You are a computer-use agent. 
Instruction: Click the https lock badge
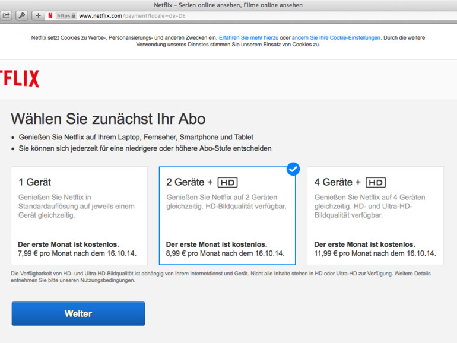(x=66, y=16)
